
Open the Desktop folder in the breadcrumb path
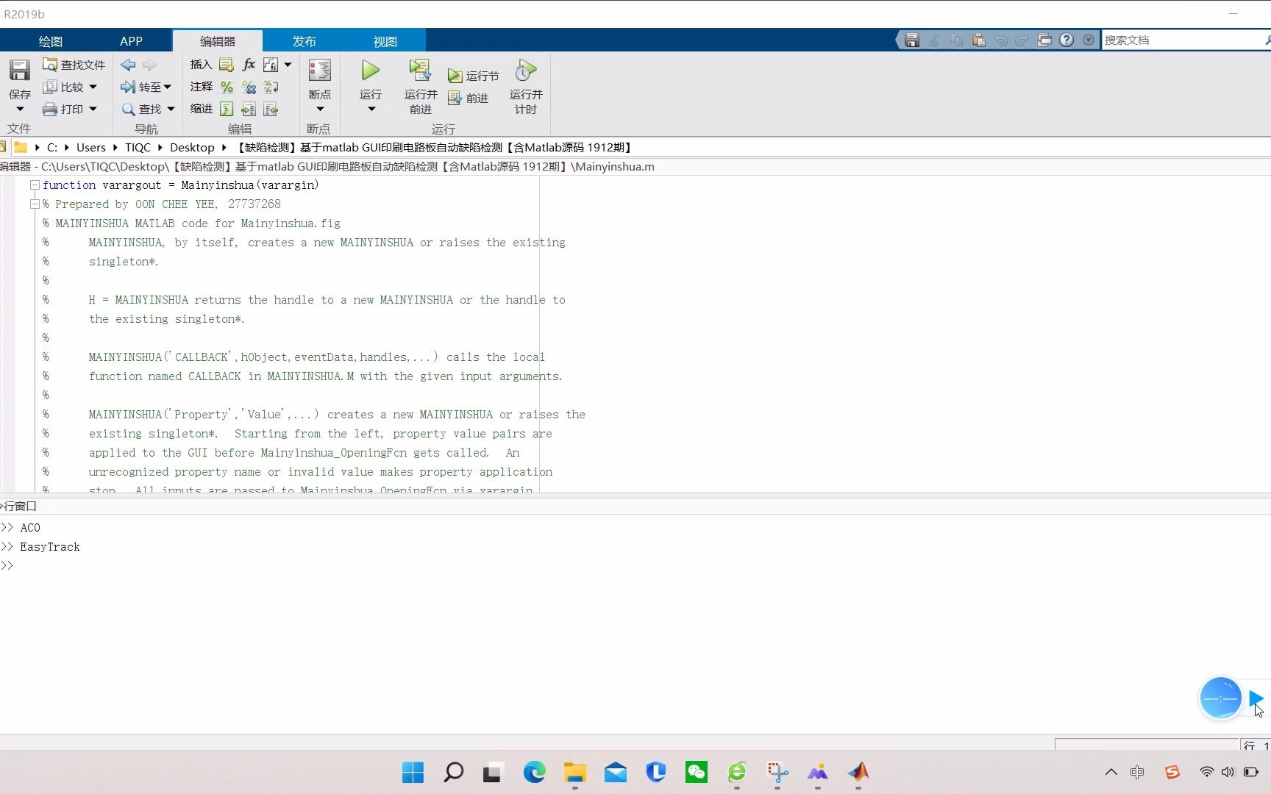pyautogui.click(x=191, y=147)
